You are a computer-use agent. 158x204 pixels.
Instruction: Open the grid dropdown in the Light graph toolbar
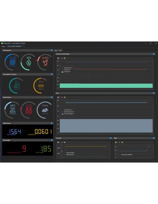pyautogui.click(x=116, y=142)
